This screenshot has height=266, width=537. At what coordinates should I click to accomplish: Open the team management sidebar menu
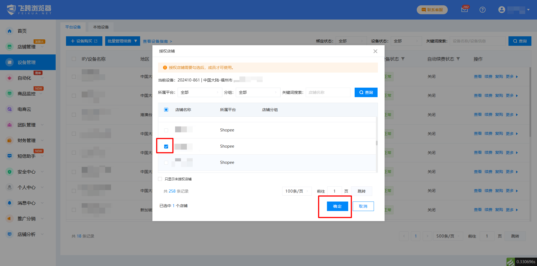pos(27,125)
